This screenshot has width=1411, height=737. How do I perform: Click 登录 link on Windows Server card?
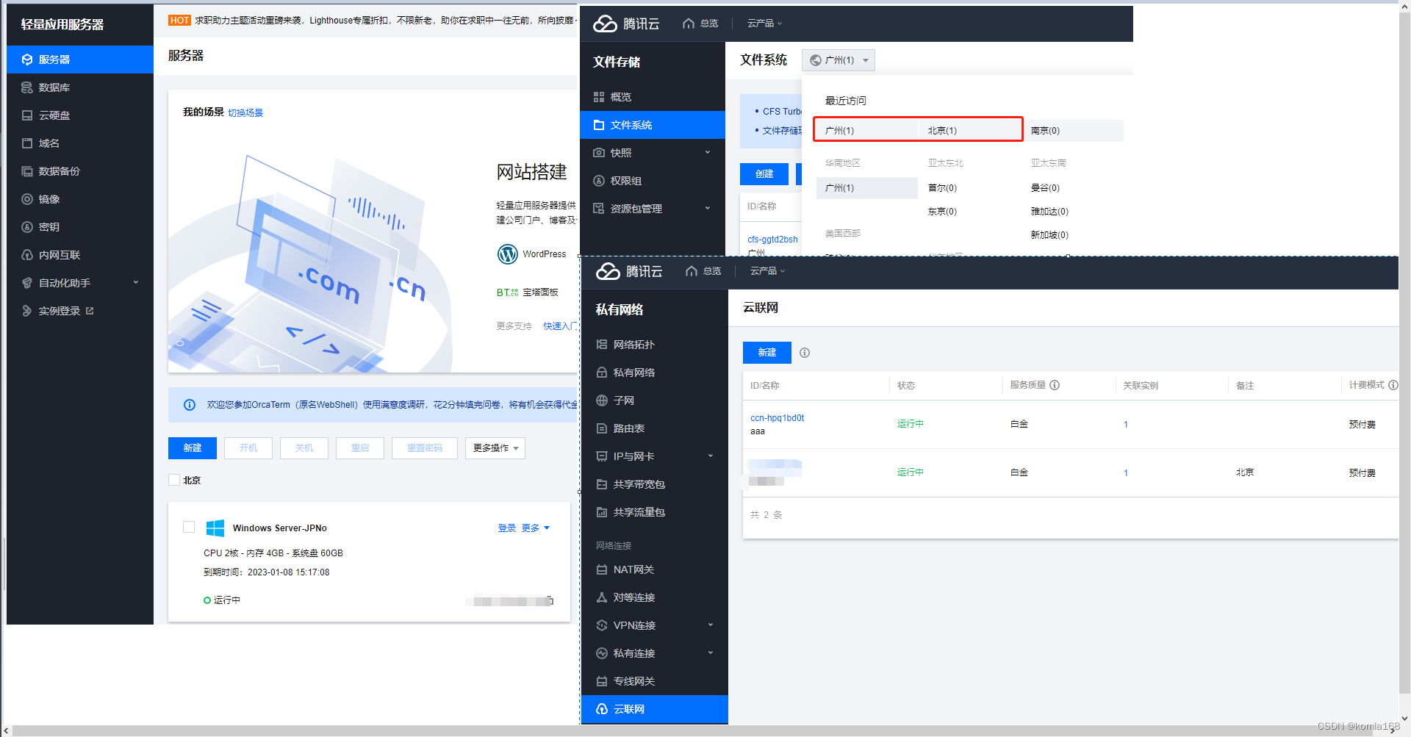pos(507,528)
